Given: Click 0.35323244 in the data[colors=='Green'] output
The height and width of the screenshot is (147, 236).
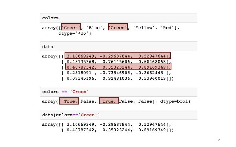Looking at the screenshot, I should [x=116, y=130].
